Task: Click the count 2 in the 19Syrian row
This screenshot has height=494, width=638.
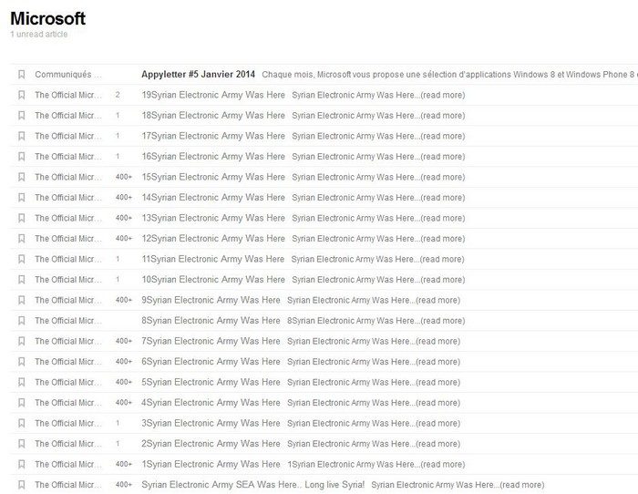Action: (118, 95)
